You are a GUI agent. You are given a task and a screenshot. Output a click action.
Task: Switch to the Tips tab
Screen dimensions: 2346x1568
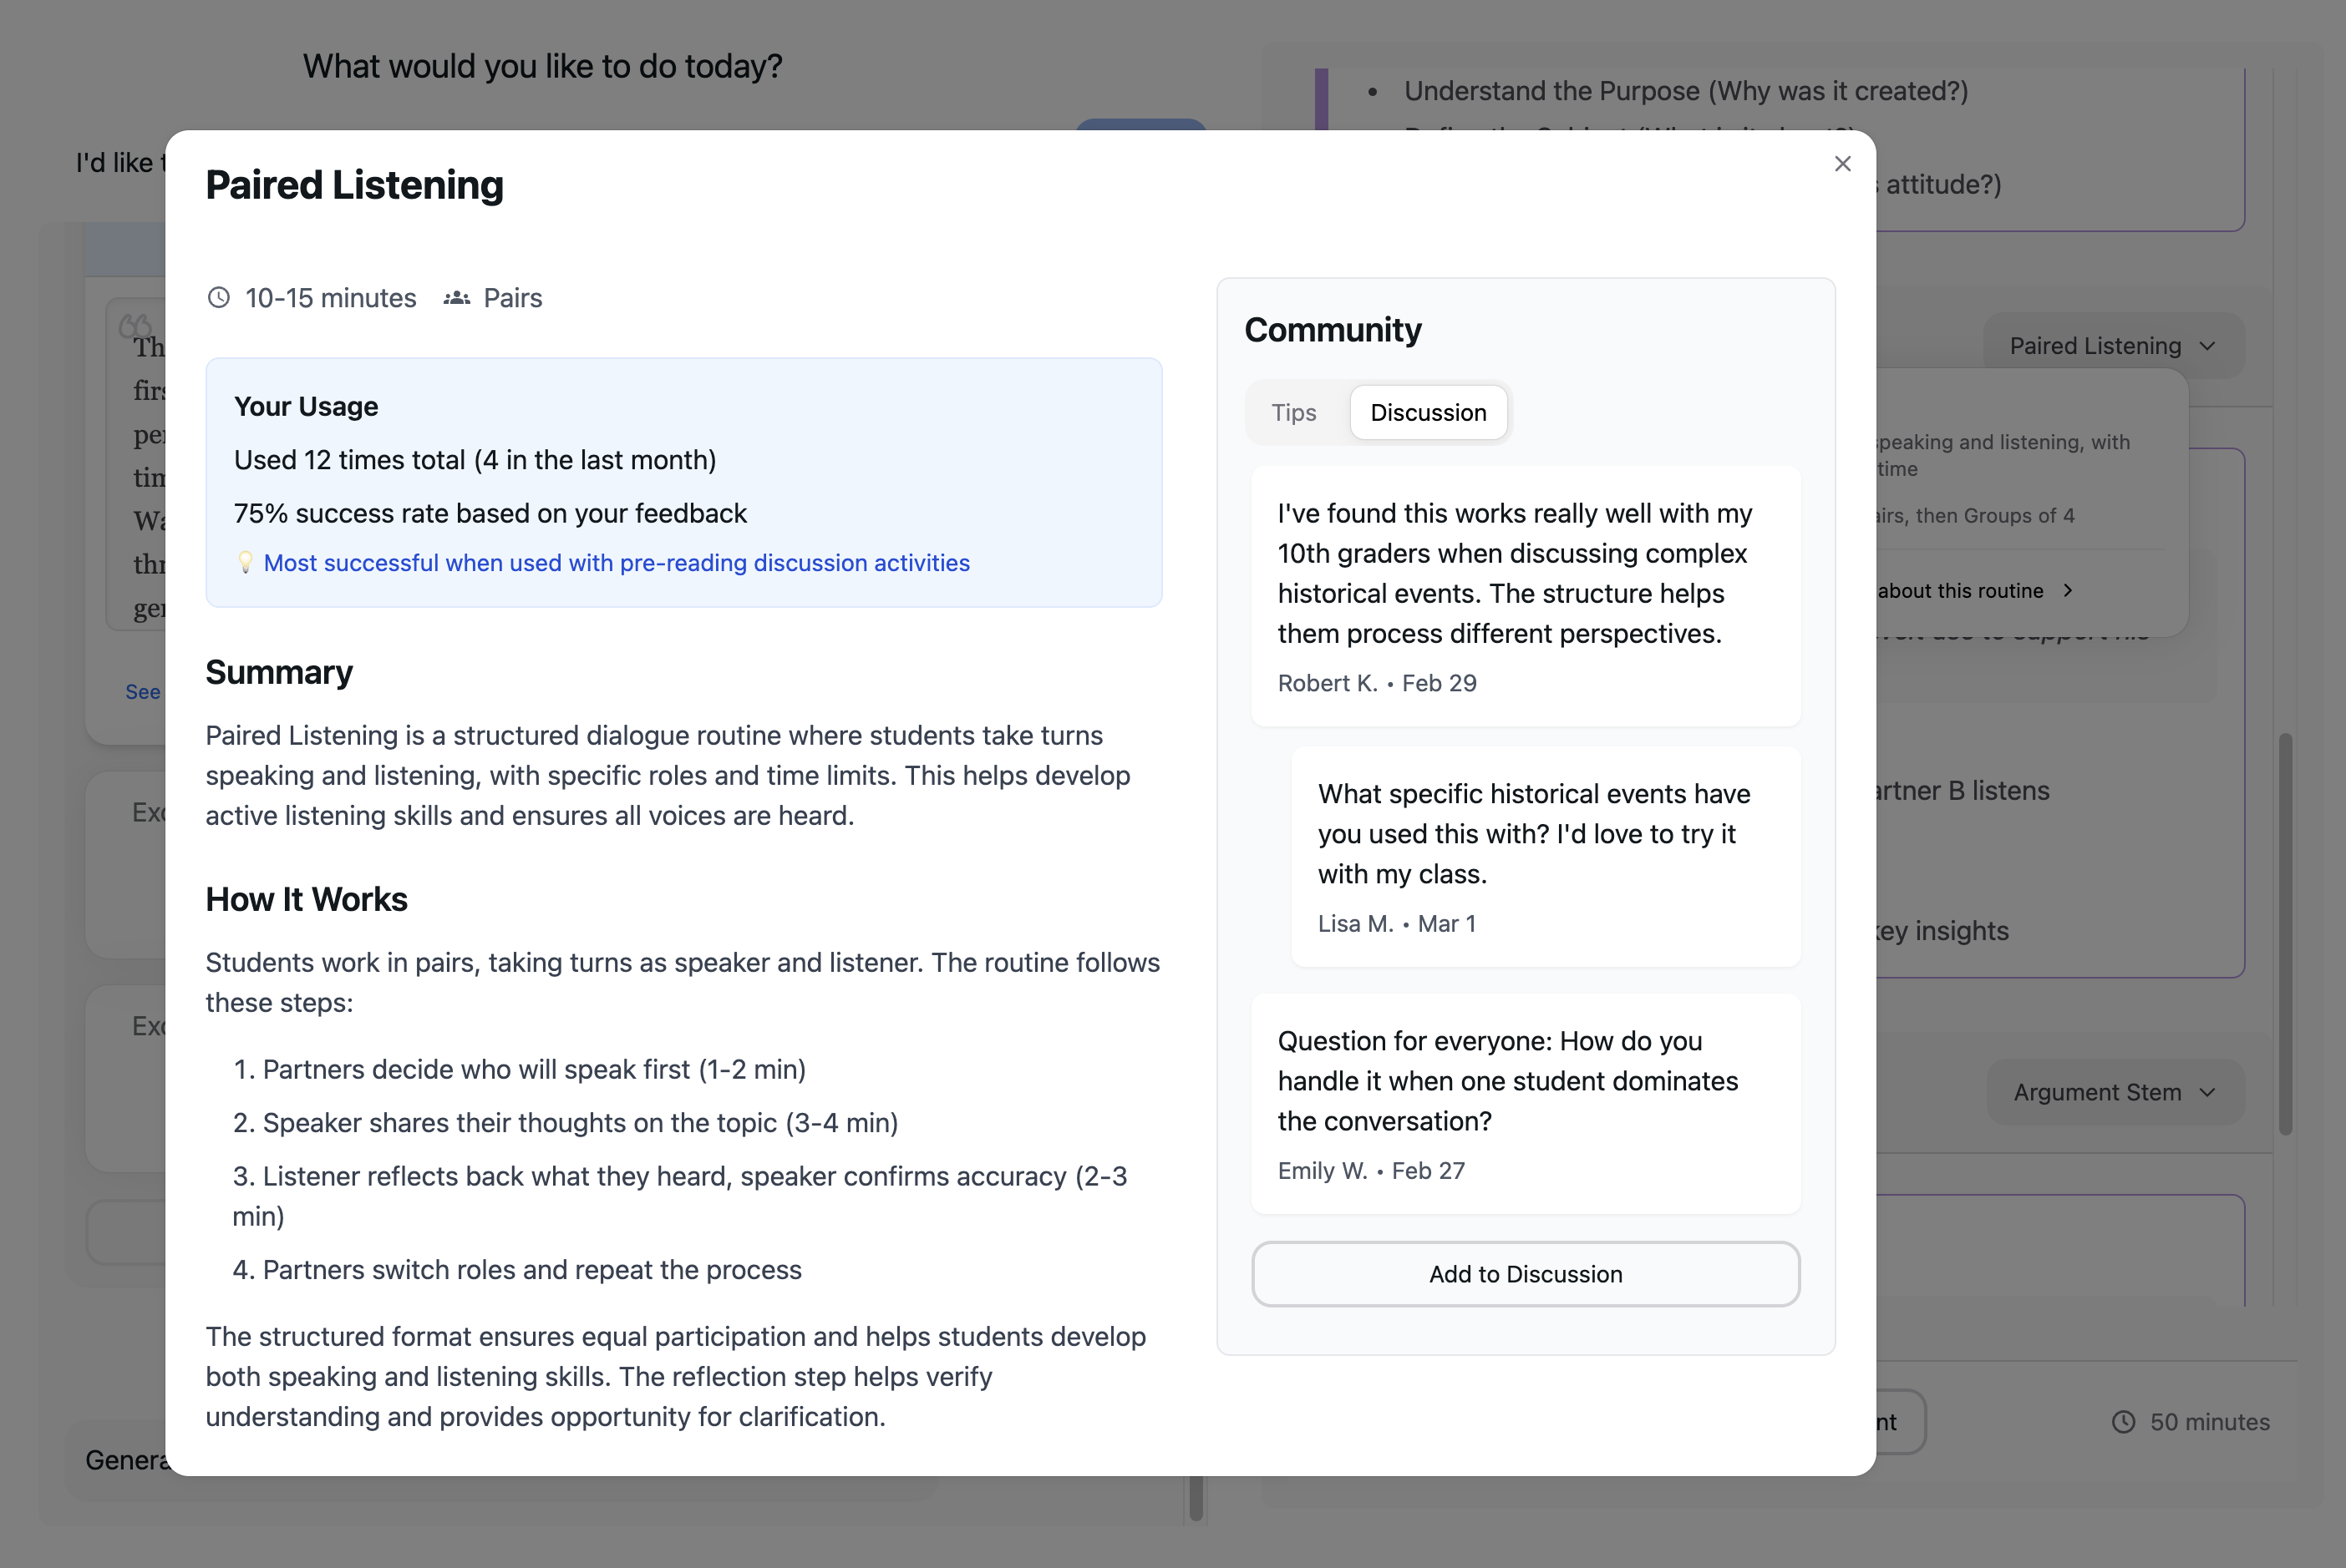pos(1293,412)
